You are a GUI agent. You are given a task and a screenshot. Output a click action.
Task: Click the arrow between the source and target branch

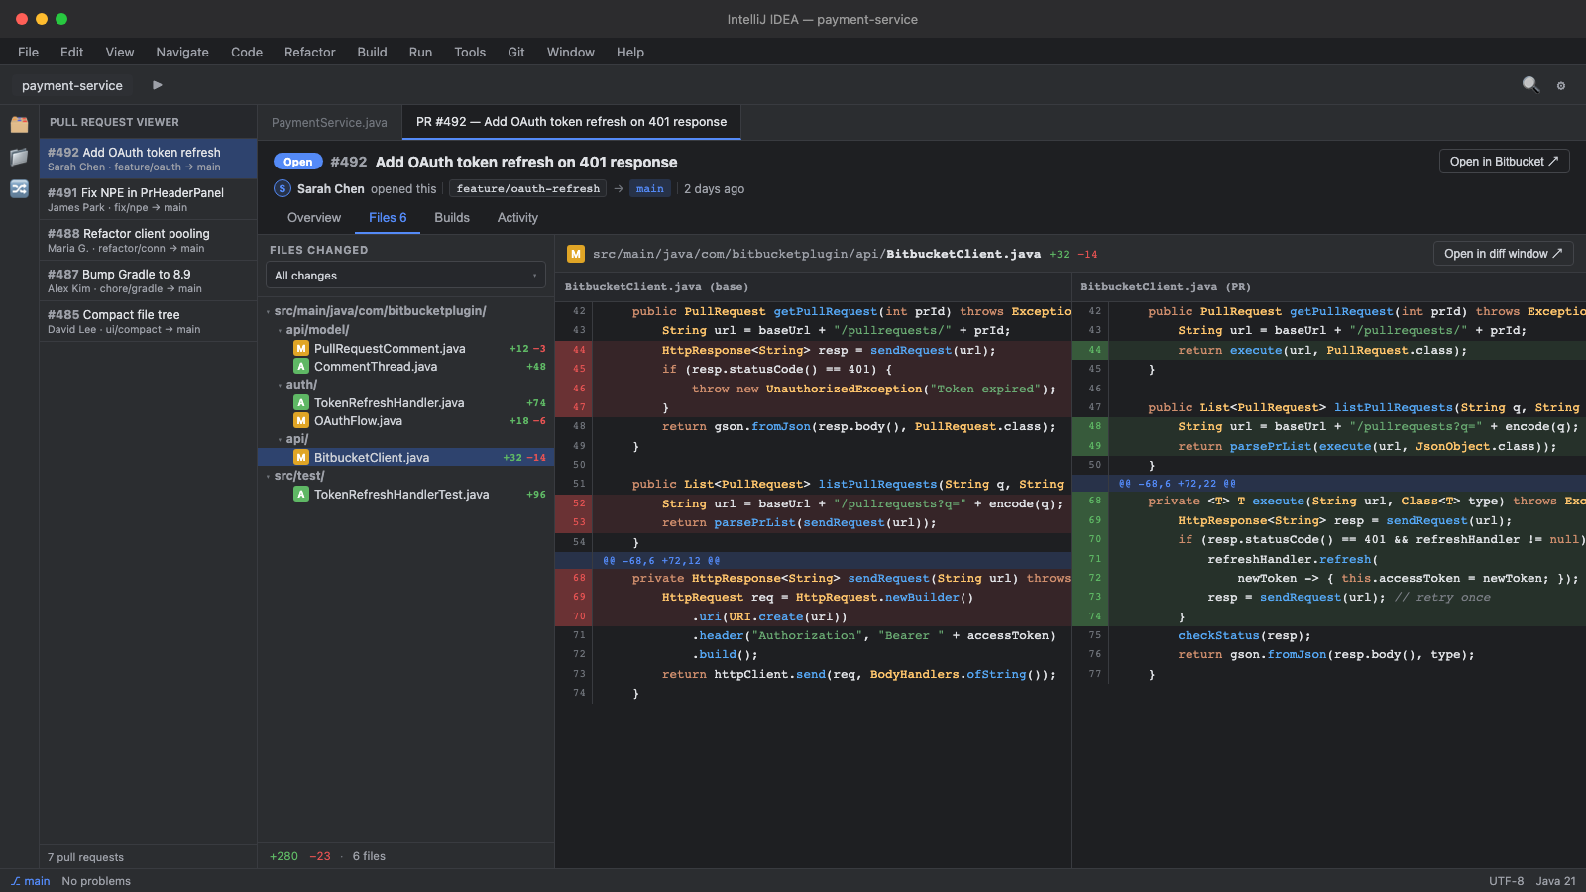click(x=619, y=188)
